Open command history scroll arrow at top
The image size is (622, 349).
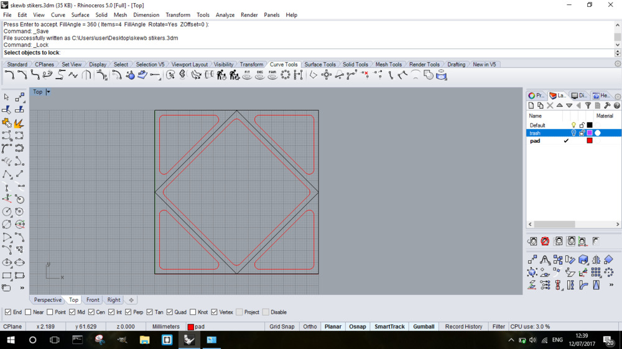coord(618,25)
